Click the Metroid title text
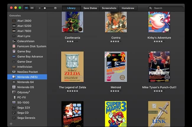 pos(116,87)
